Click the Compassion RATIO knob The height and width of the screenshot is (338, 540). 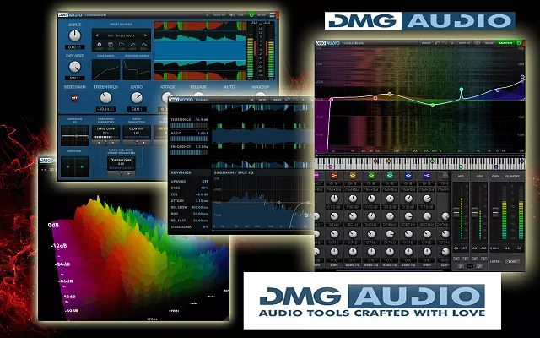click(137, 98)
